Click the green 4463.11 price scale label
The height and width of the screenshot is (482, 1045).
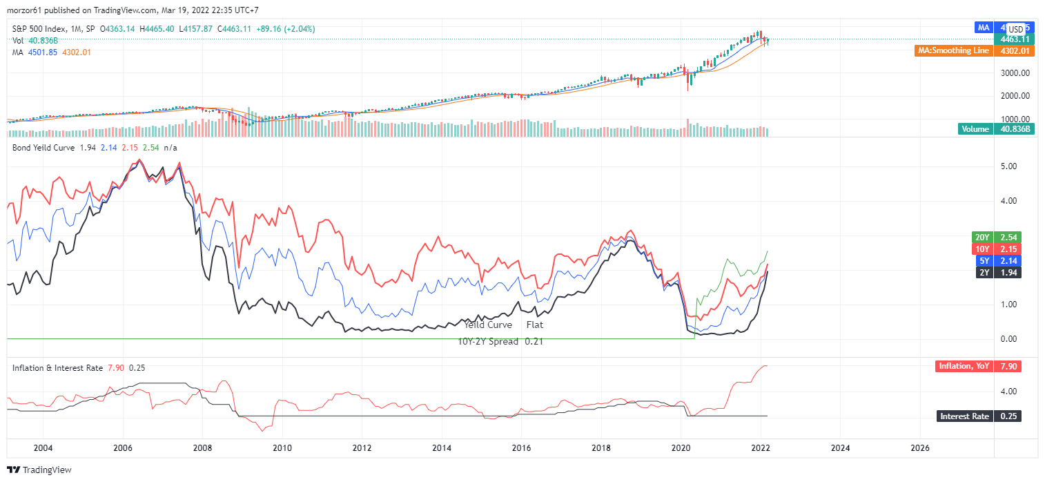tap(1015, 39)
